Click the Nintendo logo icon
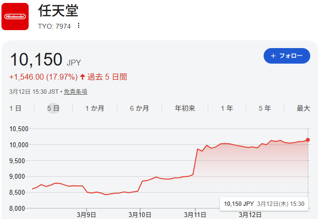The height and width of the screenshot is (219, 318). (x=15, y=16)
